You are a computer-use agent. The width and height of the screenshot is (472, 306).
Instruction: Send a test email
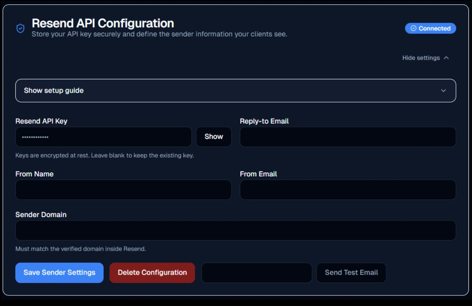click(351, 272)
